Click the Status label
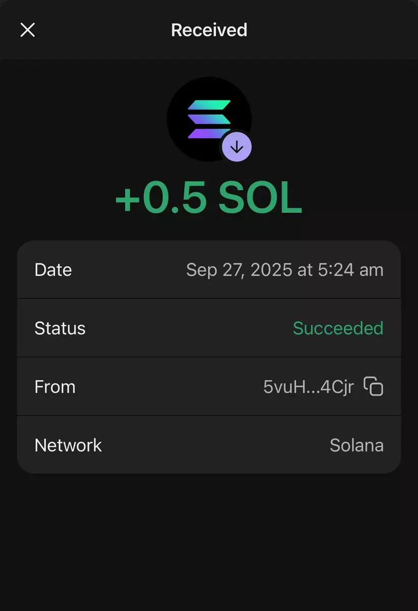The image size is (418, 611). point(60,328)
